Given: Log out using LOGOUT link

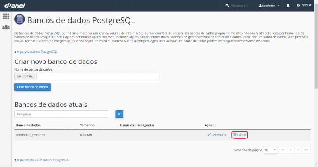Looking at the screenshot, I should coord(304,6).
